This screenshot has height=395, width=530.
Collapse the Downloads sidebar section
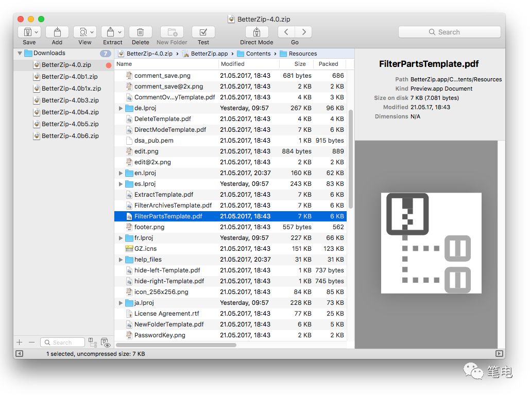click(19, 53)
